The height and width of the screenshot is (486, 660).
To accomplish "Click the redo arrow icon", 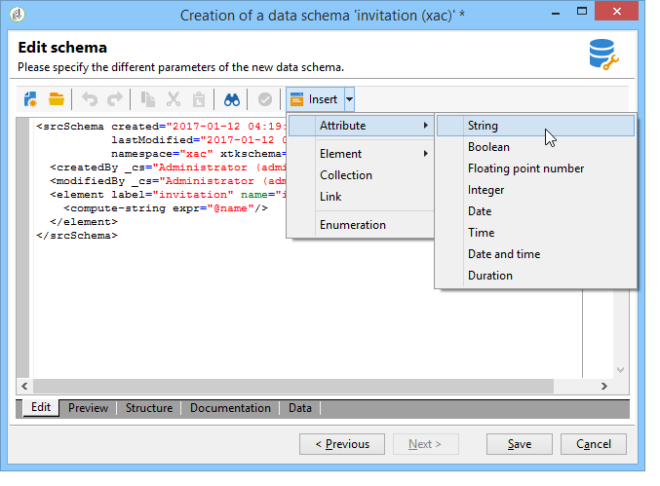I will [114, 99].
